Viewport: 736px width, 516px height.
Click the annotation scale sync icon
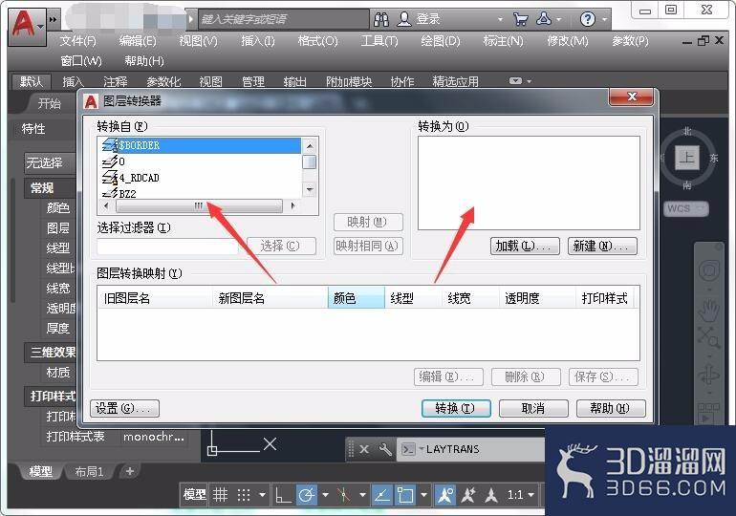pos(491,495)
